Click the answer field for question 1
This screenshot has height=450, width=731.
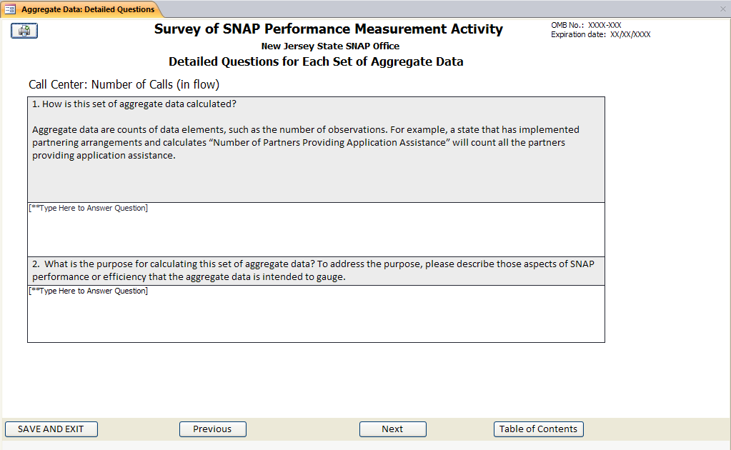pyautogui.click(x=316, y=229)
